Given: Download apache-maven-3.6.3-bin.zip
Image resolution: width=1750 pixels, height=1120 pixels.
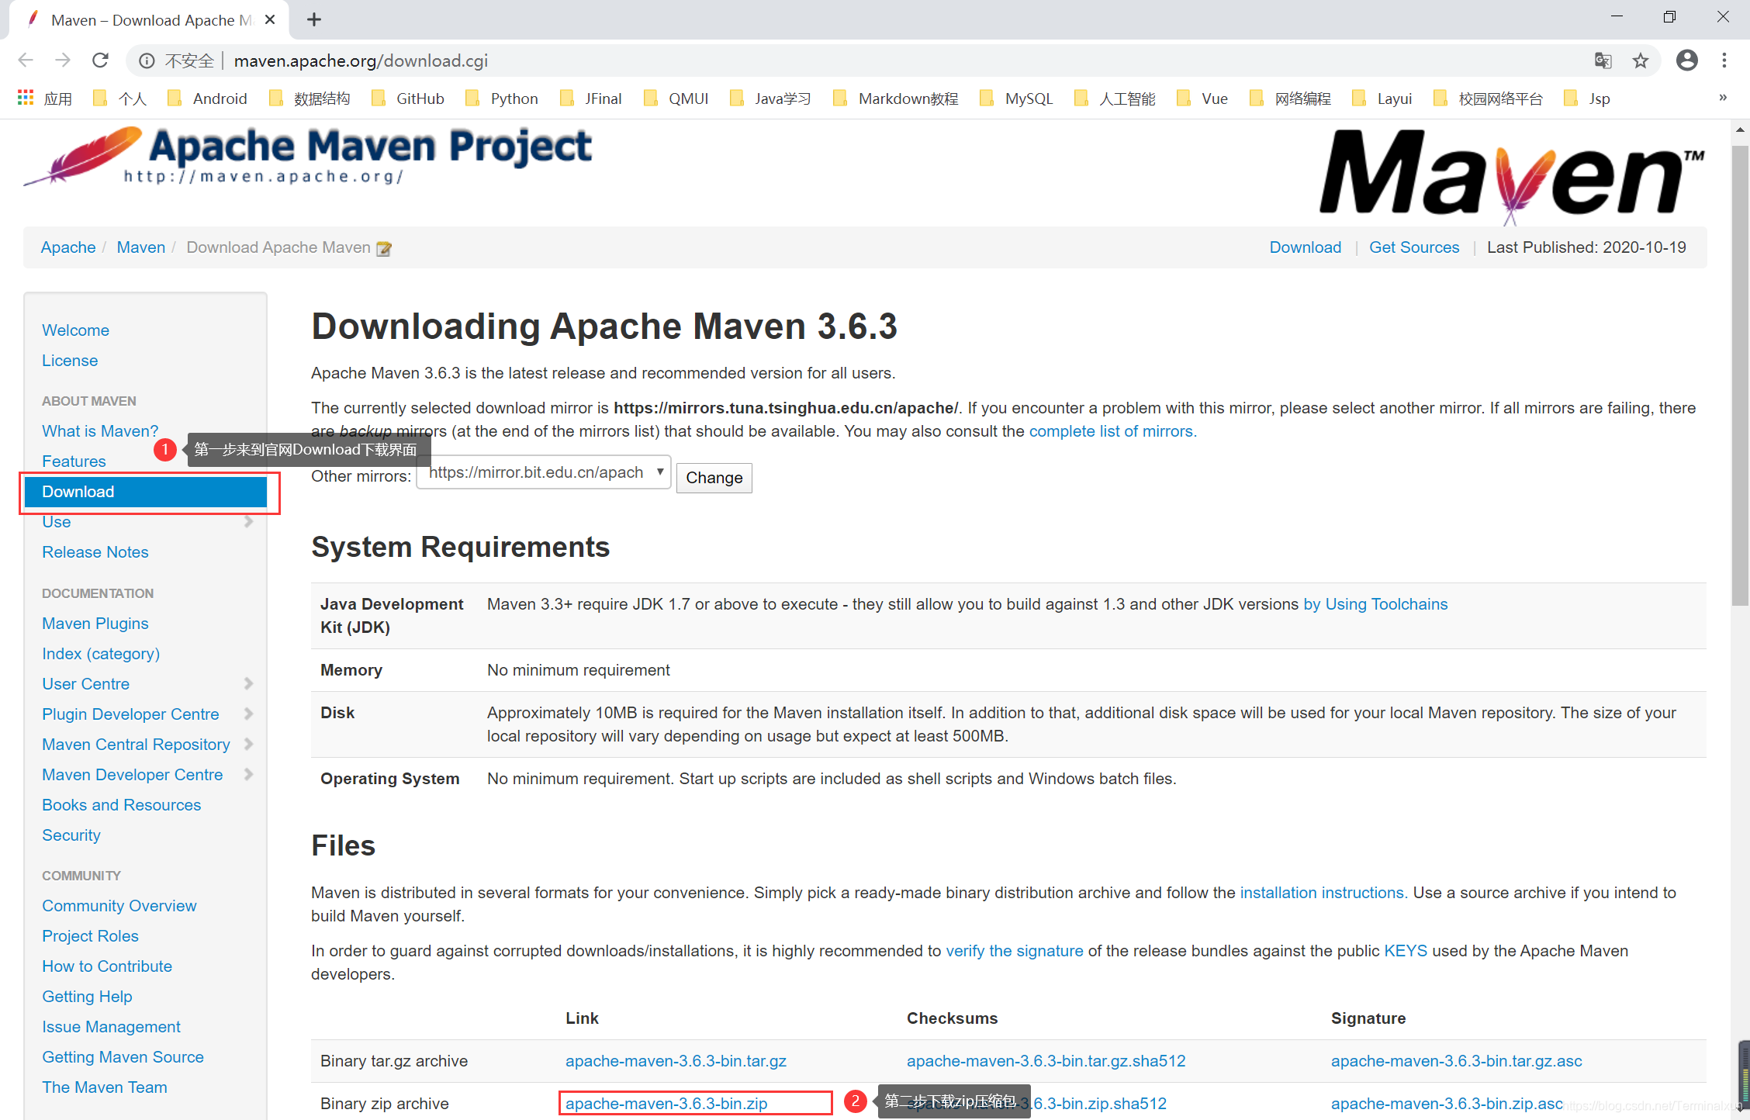Looking at the screenshot, I should (x=666, y=1104).
